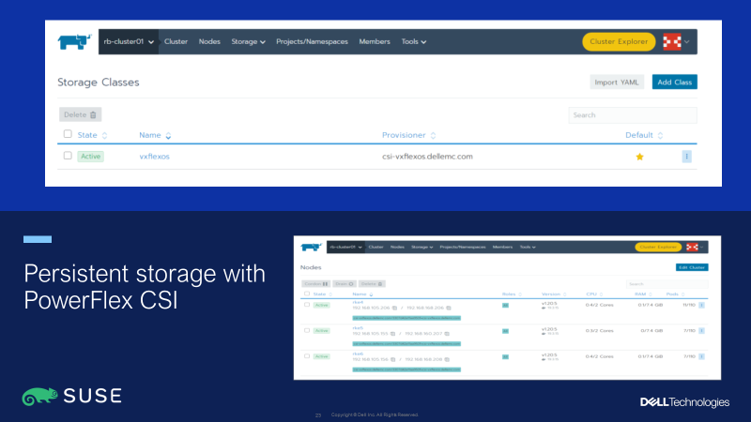Click the "11/110" pods value for rke4
This screenshot has width=751, height=422.
coord(689,305)
